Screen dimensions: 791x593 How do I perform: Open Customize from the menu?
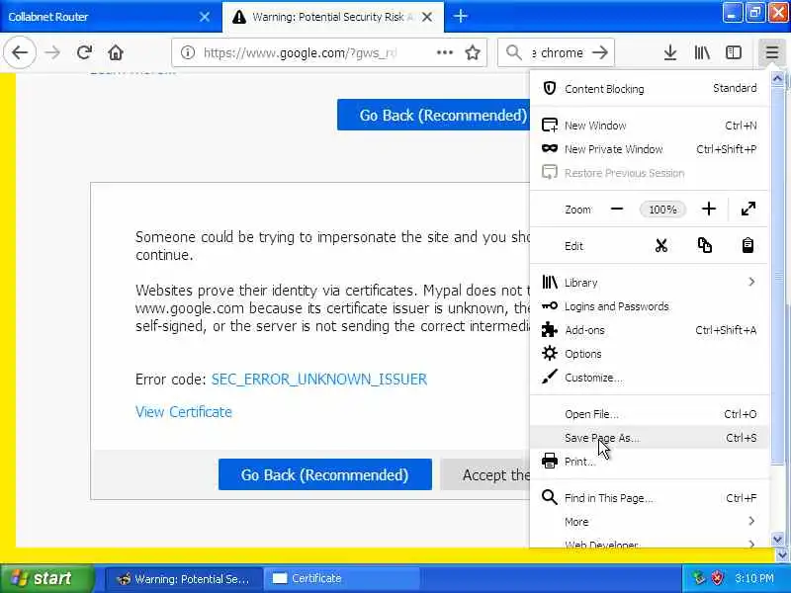coord(650,378)
